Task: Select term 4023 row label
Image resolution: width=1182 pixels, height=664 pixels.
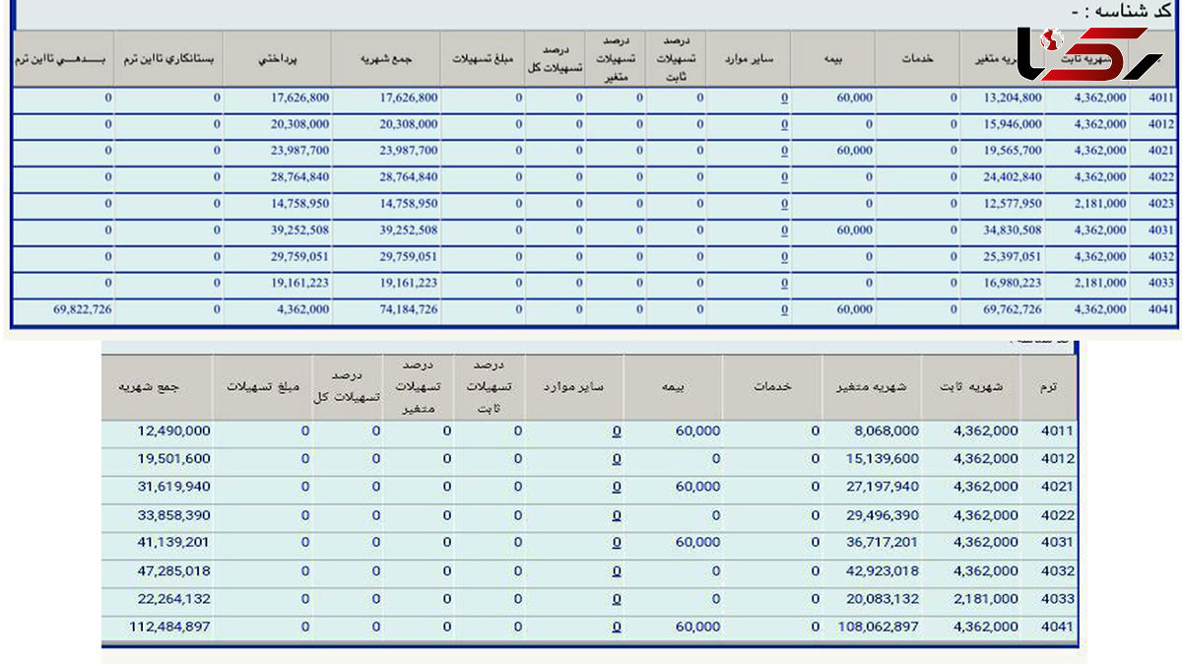Action: [x=1159, y=204]
